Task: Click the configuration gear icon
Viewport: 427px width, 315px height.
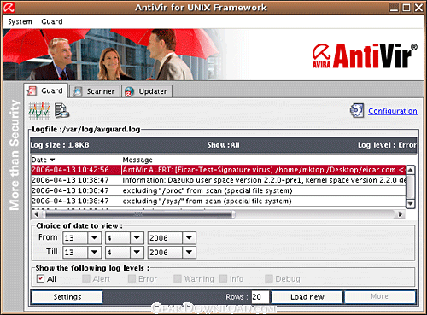Action: pos(357,111)
